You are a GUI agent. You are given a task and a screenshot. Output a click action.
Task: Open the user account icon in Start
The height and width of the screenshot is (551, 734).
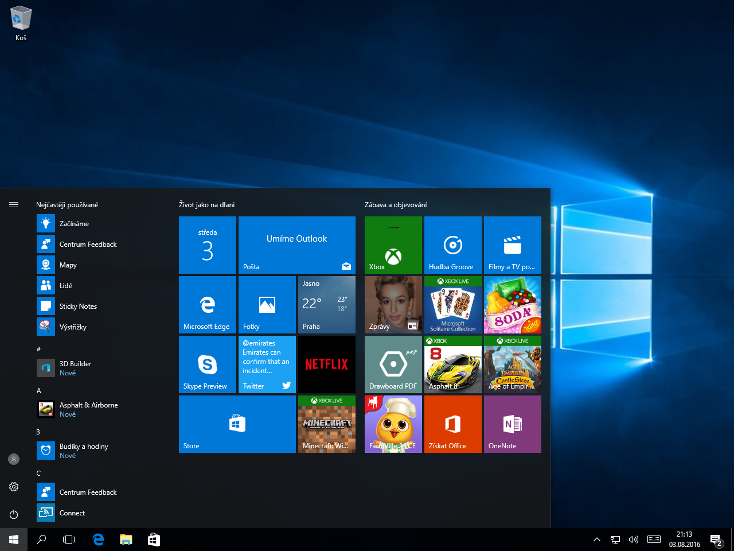pos(14,459)
